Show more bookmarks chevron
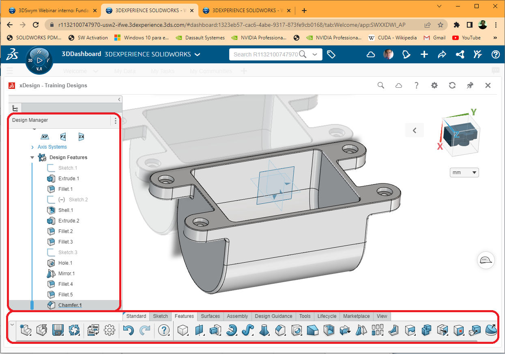The width and height of the screenshot is (505, 354). click(x=495, y=38)
